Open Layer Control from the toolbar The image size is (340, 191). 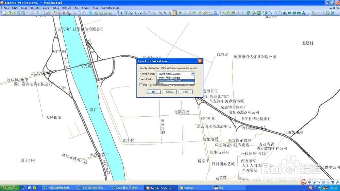(x=200, y=13)
